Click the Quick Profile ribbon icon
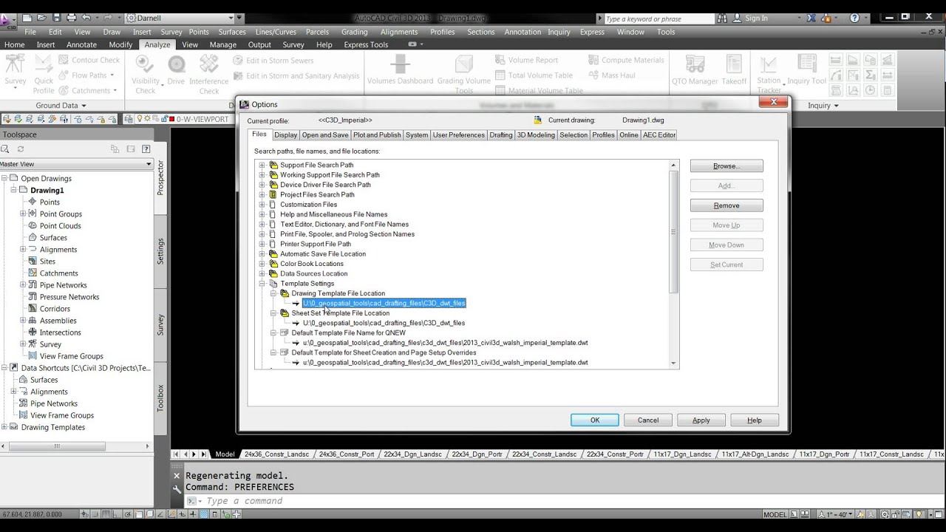946x532 pixels. point(44,64)
